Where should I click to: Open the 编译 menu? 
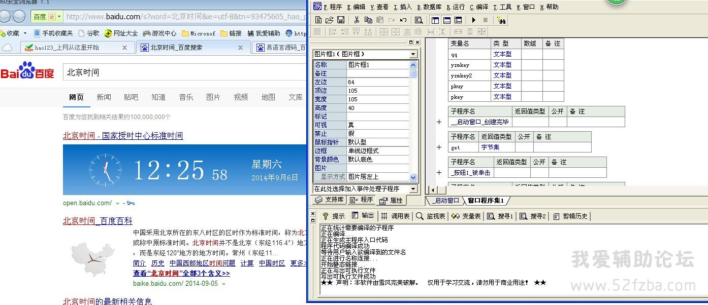tap(479, 7)
